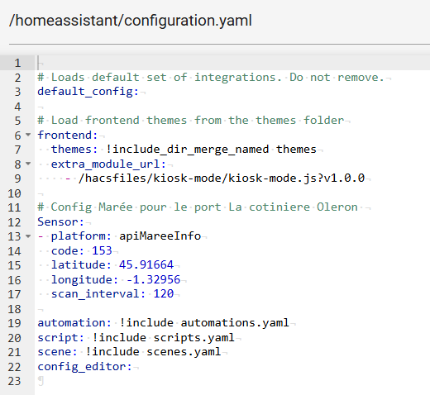430x395 pixels.
Task: Click line number 22 in gutter
Action: [14, 367]
